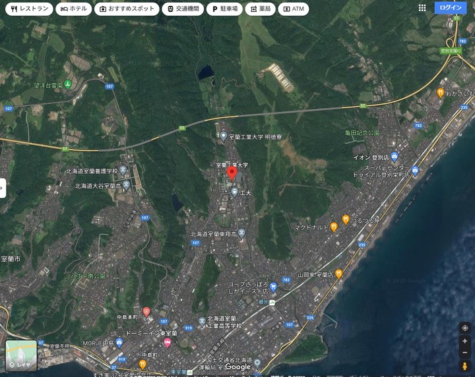Image resolution: width=475 pixels, height=377 pixels.
Task: Click the 登別室蘭IC interchange sign
Action: pos(451,51)
